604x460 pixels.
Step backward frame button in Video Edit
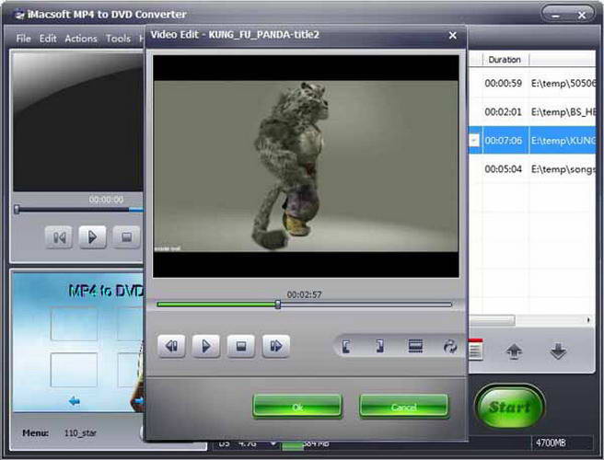[171, 346]
